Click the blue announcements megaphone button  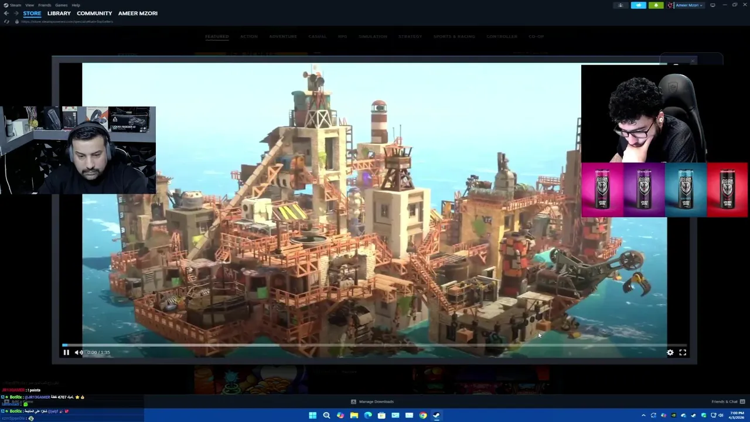pyautogui.click(x=638, y=5)
